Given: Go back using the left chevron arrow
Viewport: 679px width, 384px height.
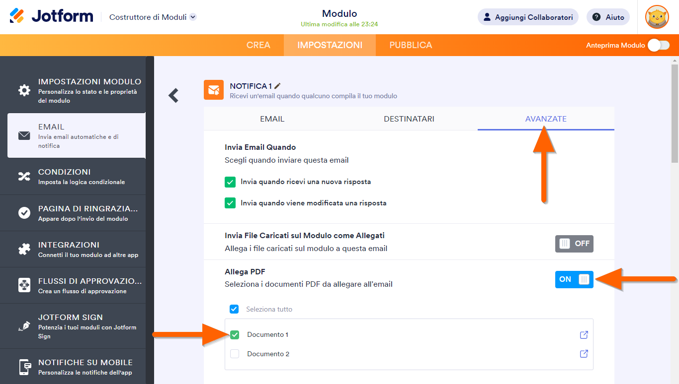Looking at the screenshot, I should 173,95.
